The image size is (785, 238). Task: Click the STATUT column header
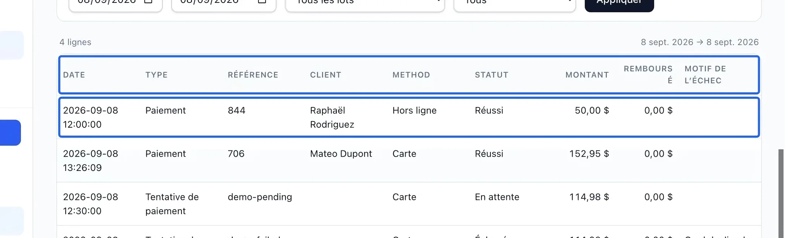[x=492, y=75]
